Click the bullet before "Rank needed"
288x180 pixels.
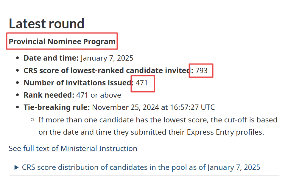(18, 95)
